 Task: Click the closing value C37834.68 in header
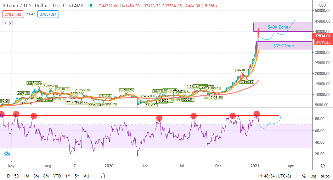(x=172, y=6)
